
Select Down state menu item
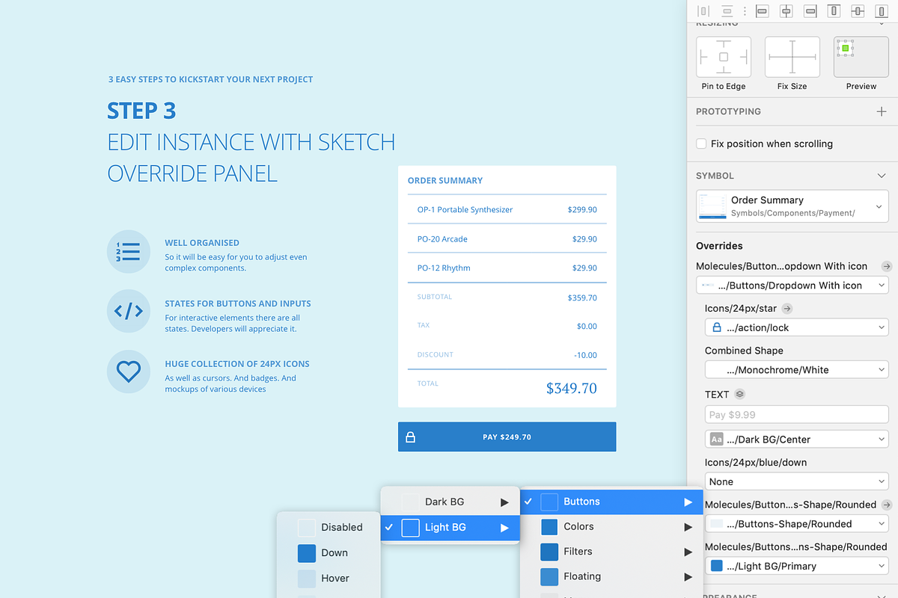coord(329,552)
